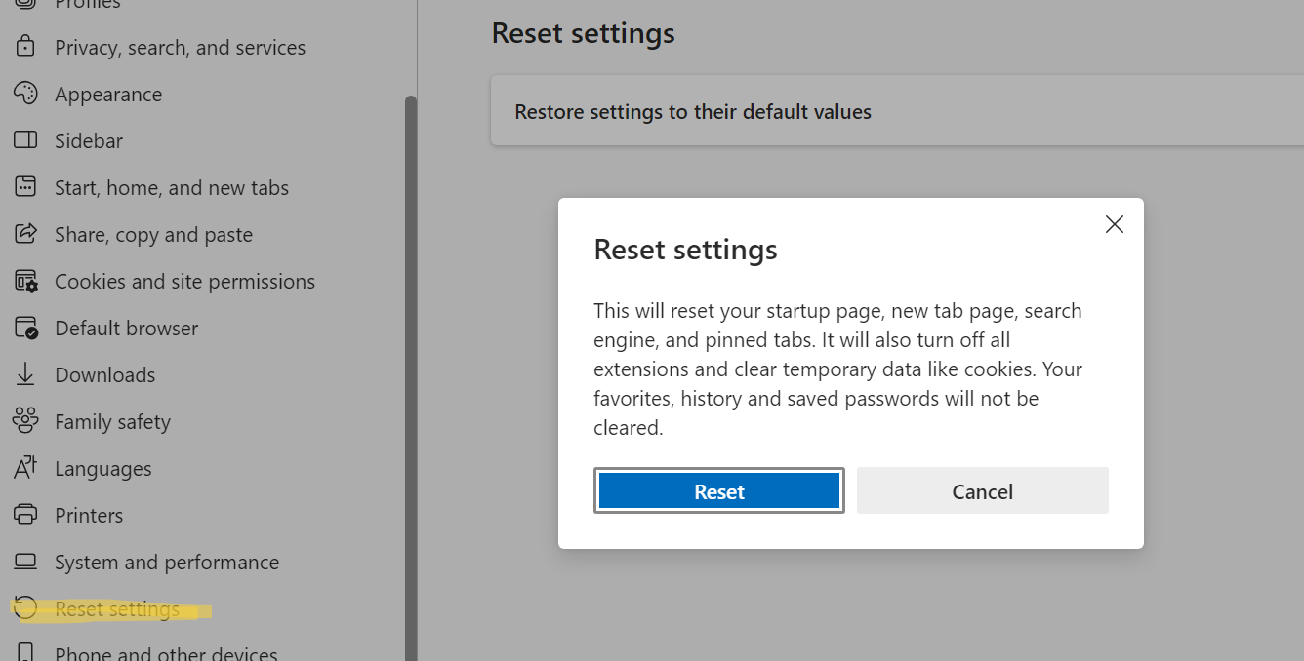
Task: Cancel the reset settings dialog
Action: pyautogui.click(x=983, y=490)
